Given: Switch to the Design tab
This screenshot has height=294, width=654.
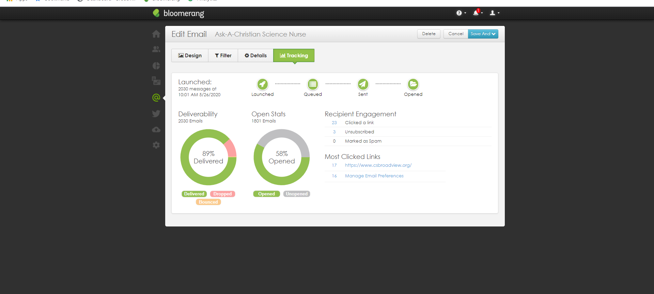Looking at the screenshot, I should 190,56.
